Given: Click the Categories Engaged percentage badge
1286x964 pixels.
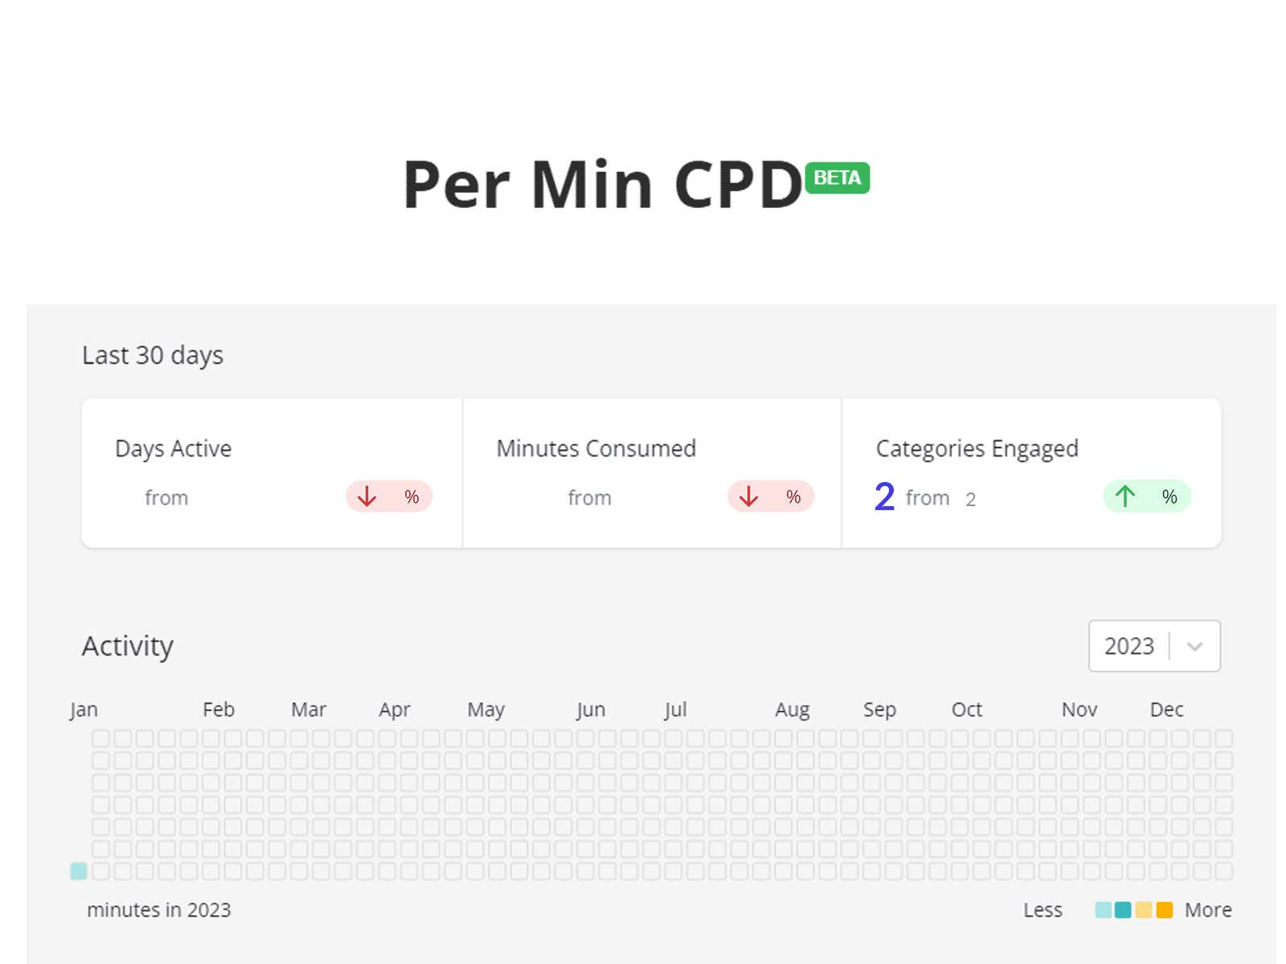Looking at the screenshot, I should pyautogui.click(x=1147, y=496).
